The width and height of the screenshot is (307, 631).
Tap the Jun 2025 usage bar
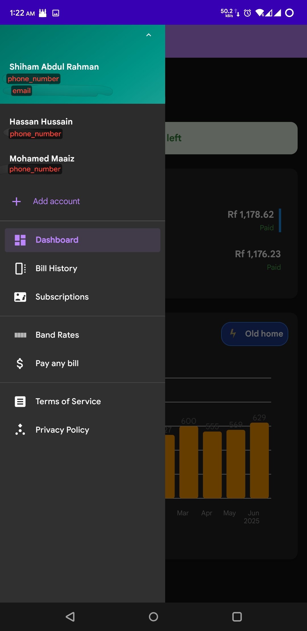[x=259, y=460]
